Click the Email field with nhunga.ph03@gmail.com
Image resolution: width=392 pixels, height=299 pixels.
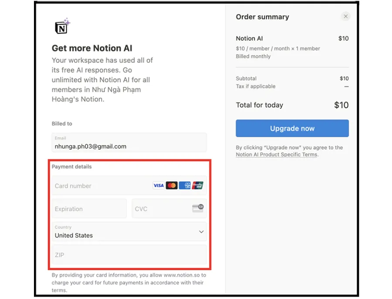(x=129, y=143)
